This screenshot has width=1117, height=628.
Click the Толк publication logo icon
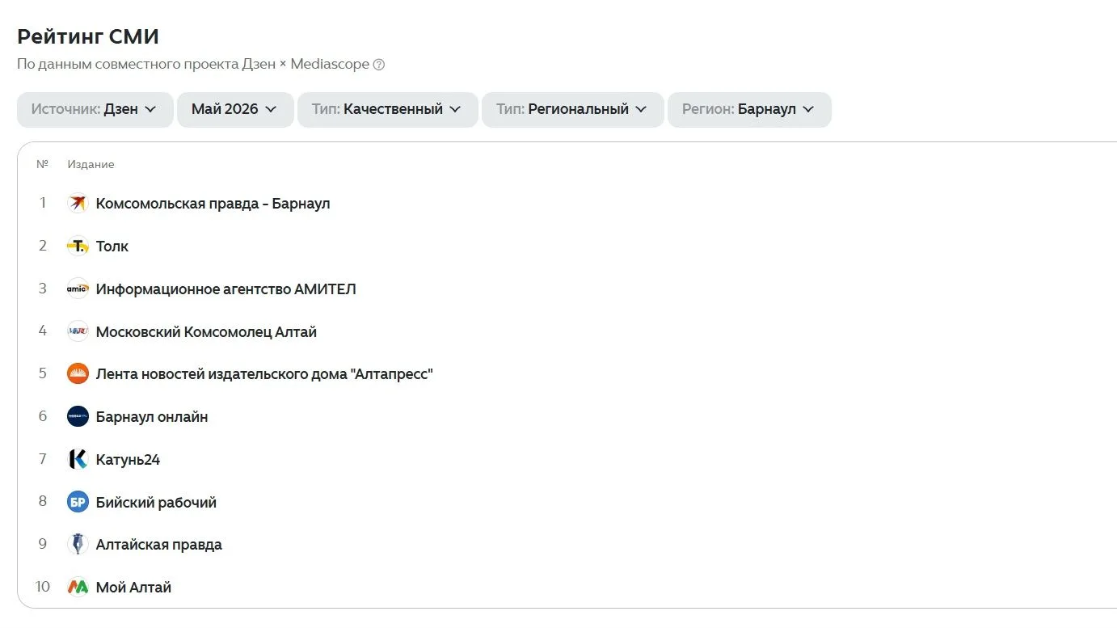[x=78, y=246]
